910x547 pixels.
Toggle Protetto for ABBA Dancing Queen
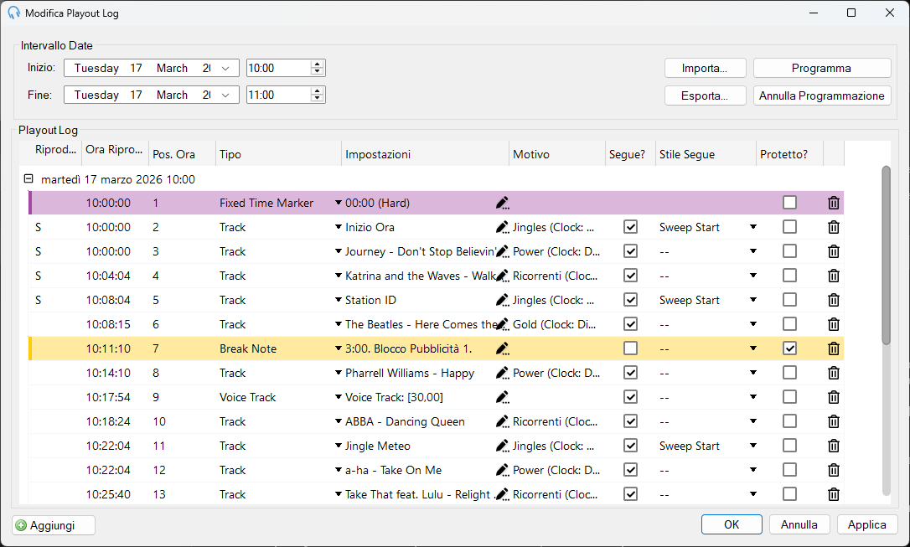[789, 421]
